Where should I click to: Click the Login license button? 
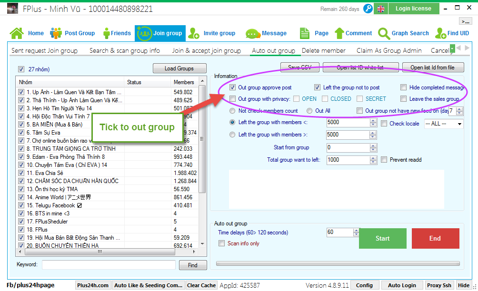pos(413,9)
